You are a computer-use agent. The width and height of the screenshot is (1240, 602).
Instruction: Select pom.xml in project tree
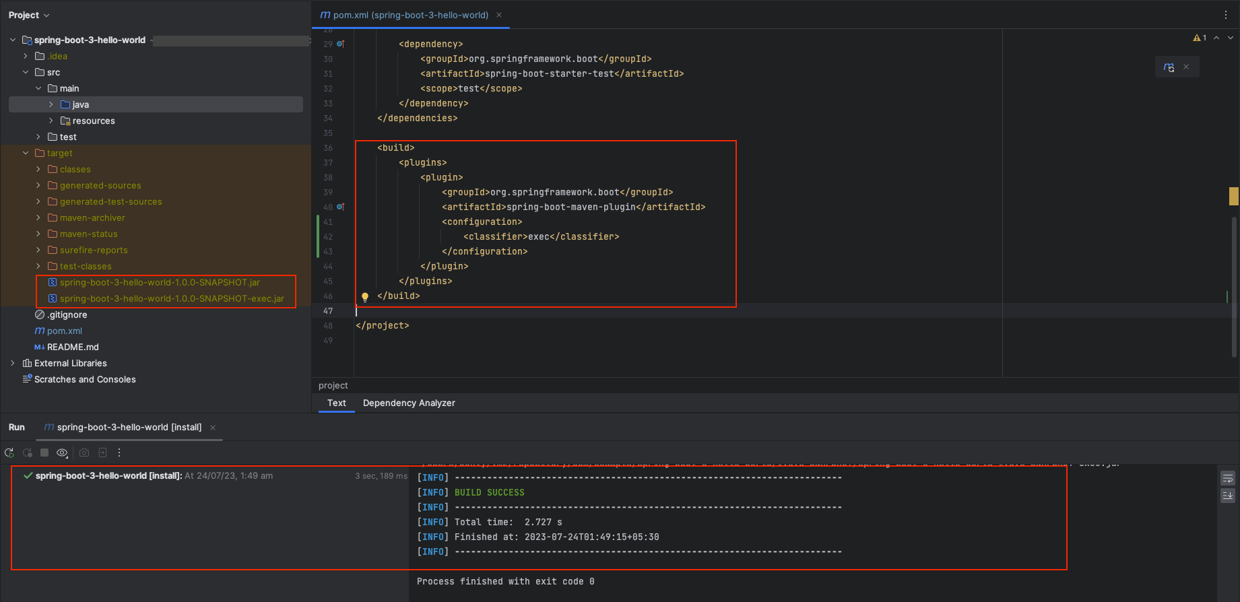[65, 331]
